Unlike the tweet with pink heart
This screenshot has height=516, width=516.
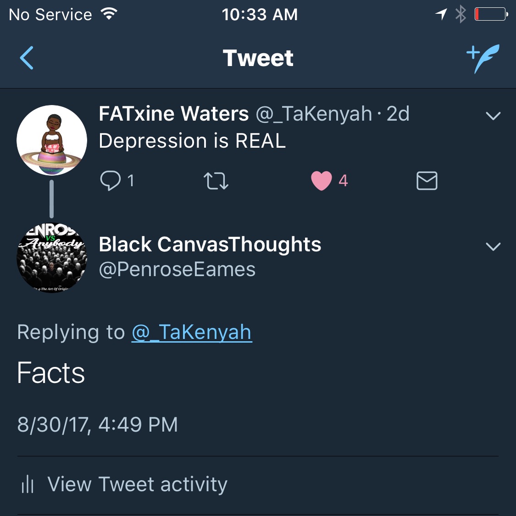click(322, 181)
